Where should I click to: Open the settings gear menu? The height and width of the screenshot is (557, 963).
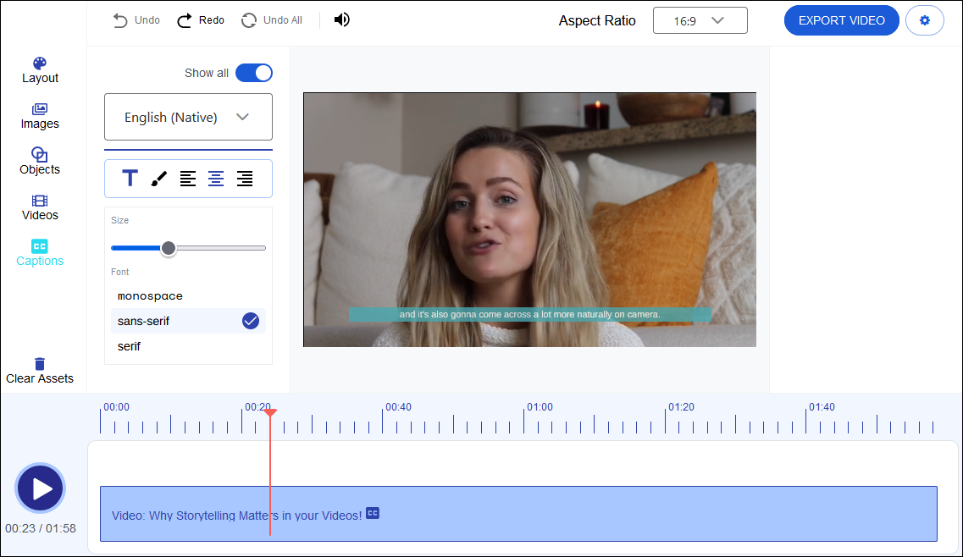924,19
